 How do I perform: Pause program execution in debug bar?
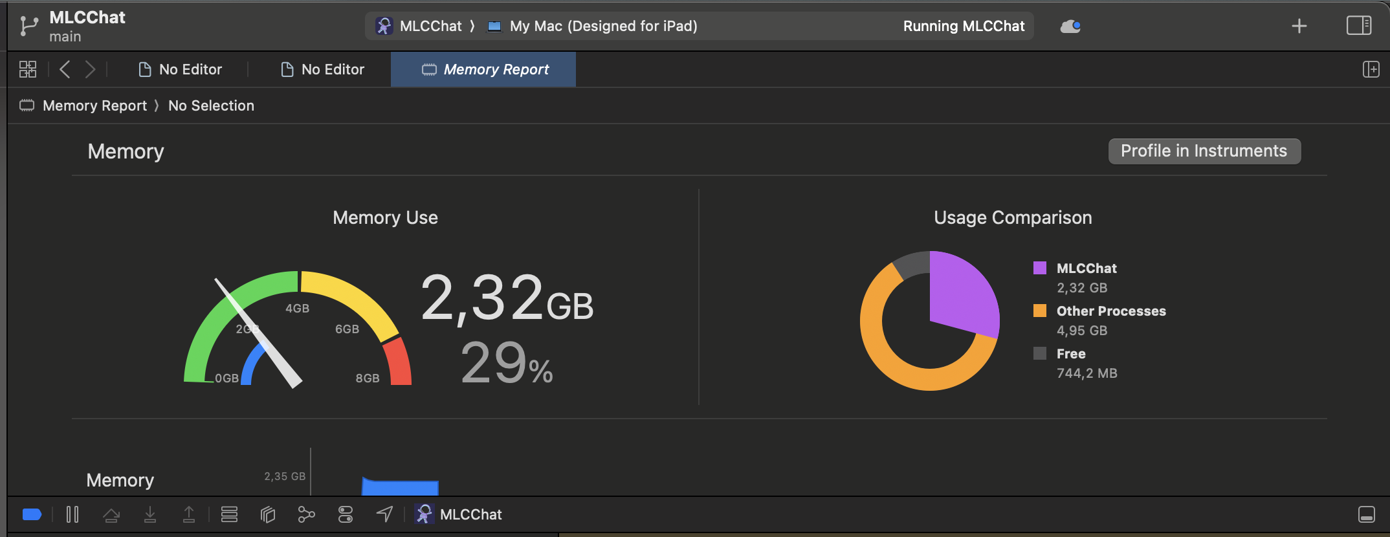[72, 514]
